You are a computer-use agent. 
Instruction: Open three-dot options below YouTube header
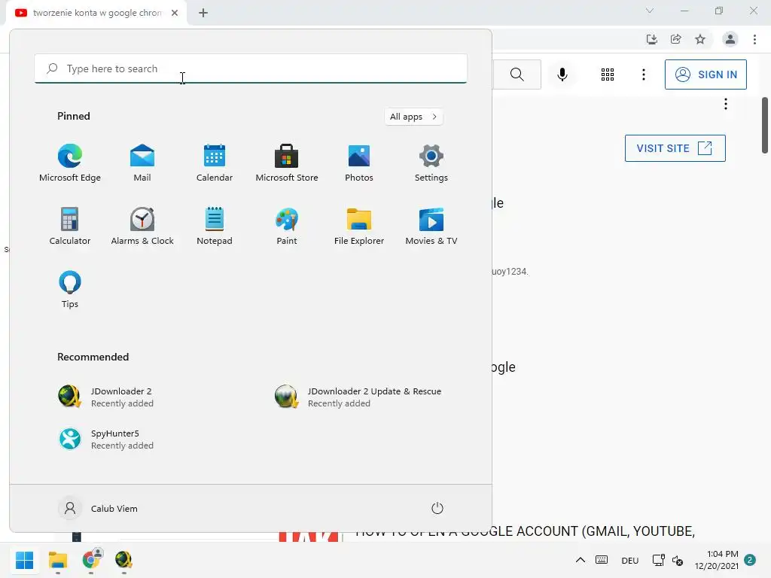click(725, 104)
